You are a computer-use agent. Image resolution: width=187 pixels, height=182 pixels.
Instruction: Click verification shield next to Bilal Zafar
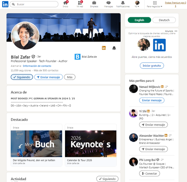pyautogui.click(x=33, y=57)
